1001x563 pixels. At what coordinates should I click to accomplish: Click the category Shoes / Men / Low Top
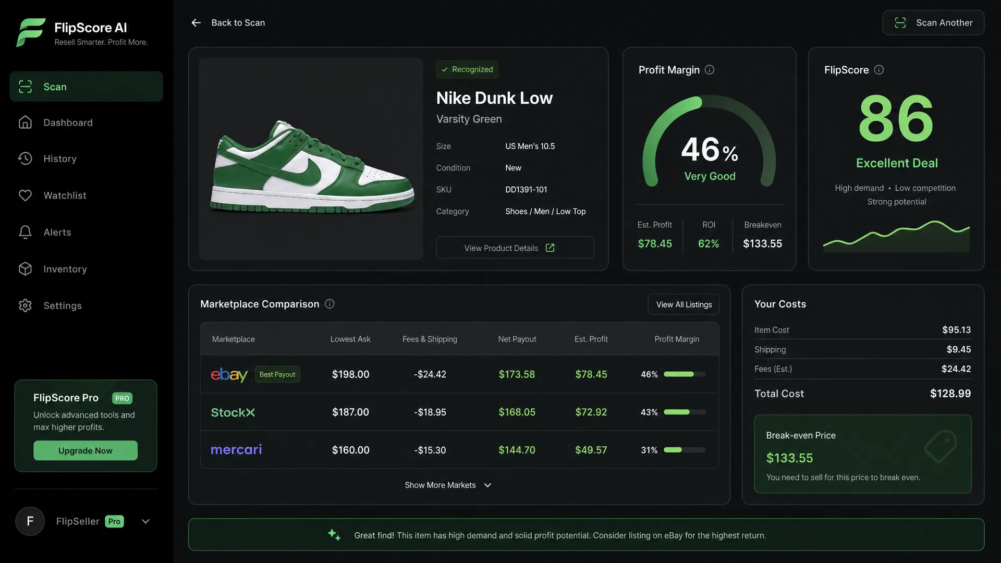(545, 211)
